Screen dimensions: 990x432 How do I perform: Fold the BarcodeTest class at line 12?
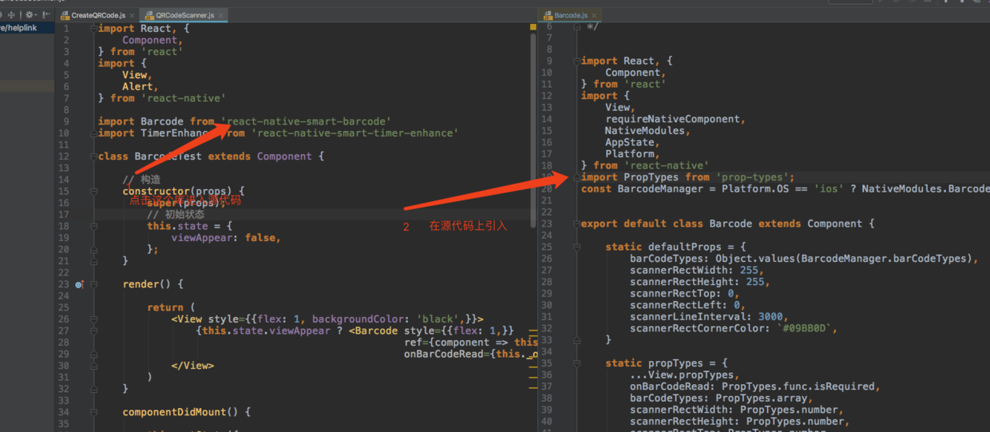pos(94,157)
